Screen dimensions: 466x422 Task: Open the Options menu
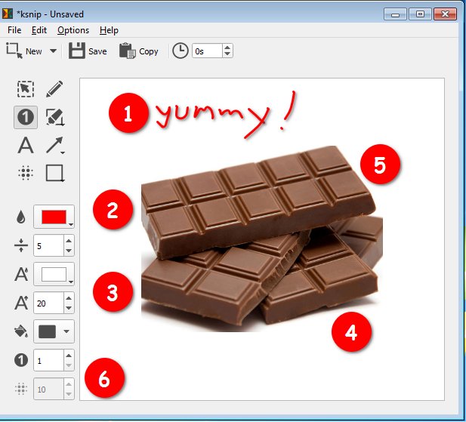tap(73, 30)
